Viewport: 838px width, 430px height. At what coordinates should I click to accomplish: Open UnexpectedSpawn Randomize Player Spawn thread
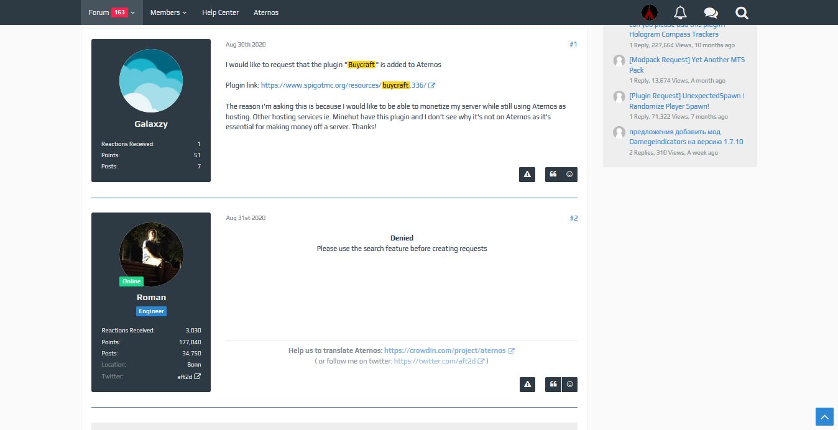coord(687,101)
